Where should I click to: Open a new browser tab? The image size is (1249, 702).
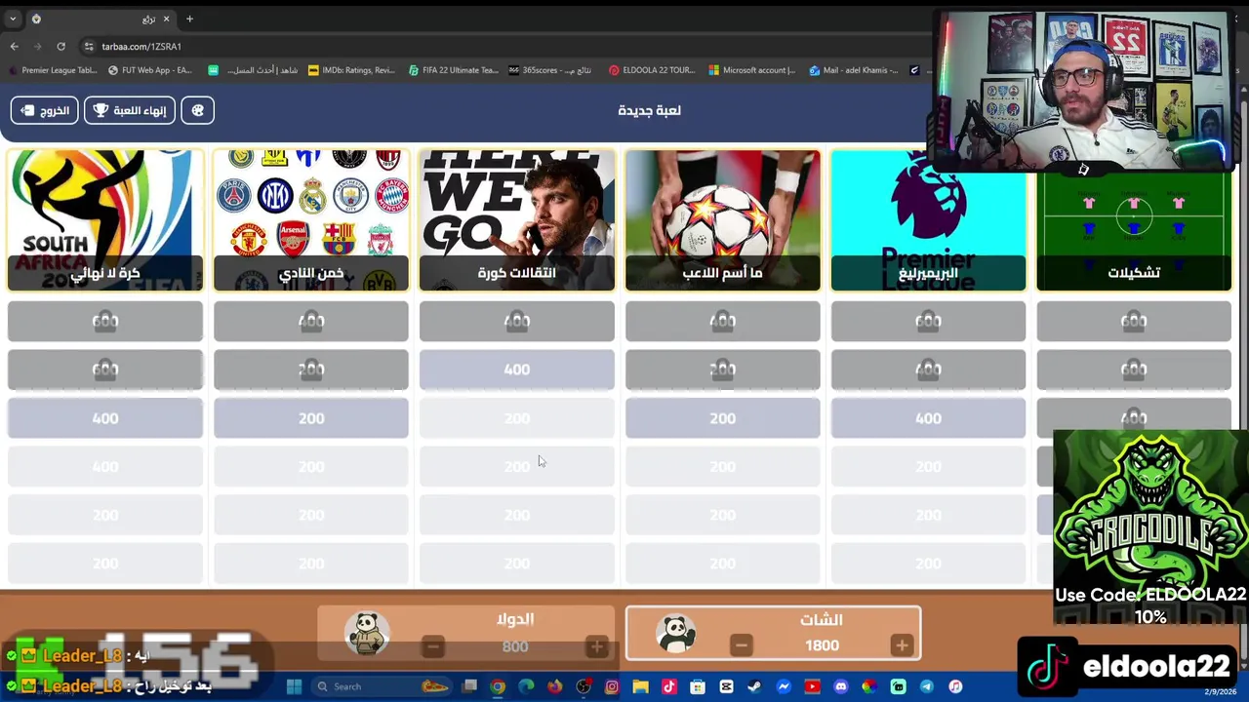189,19
